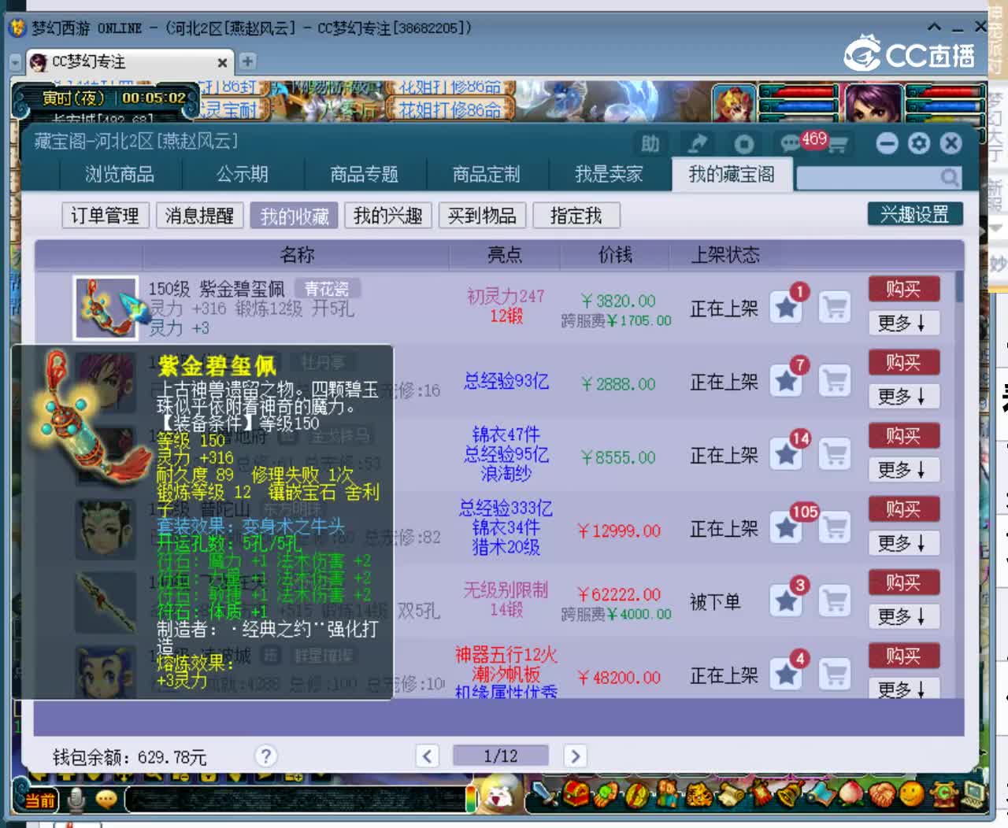
Task: Click the 当前 channel button
Action: tap(40, 800)
